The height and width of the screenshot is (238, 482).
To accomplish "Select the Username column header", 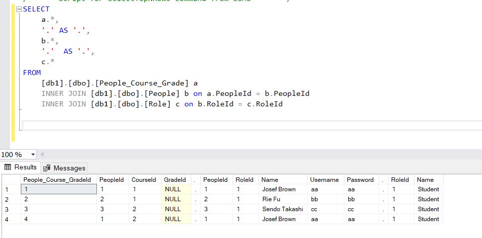I will 325,180.
